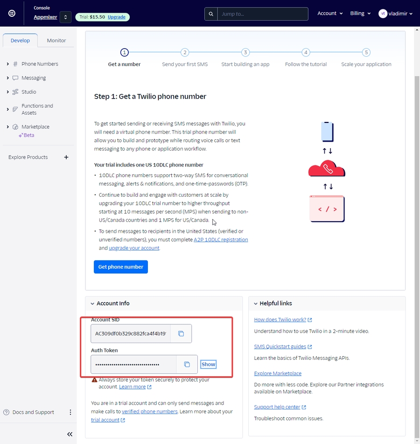Copy the Account SID to clipboard
Viewport: 420px width, 444px height.
(x=181, y=334)
